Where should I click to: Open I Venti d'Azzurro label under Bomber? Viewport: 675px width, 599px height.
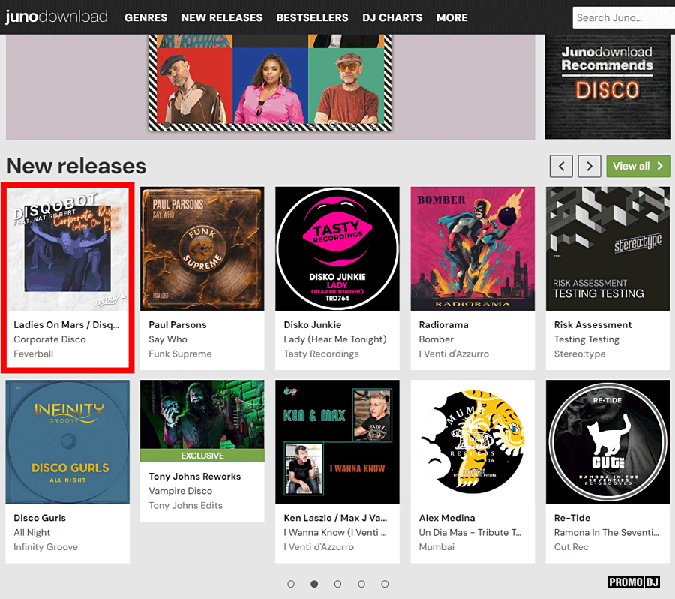tap(454, 354)
